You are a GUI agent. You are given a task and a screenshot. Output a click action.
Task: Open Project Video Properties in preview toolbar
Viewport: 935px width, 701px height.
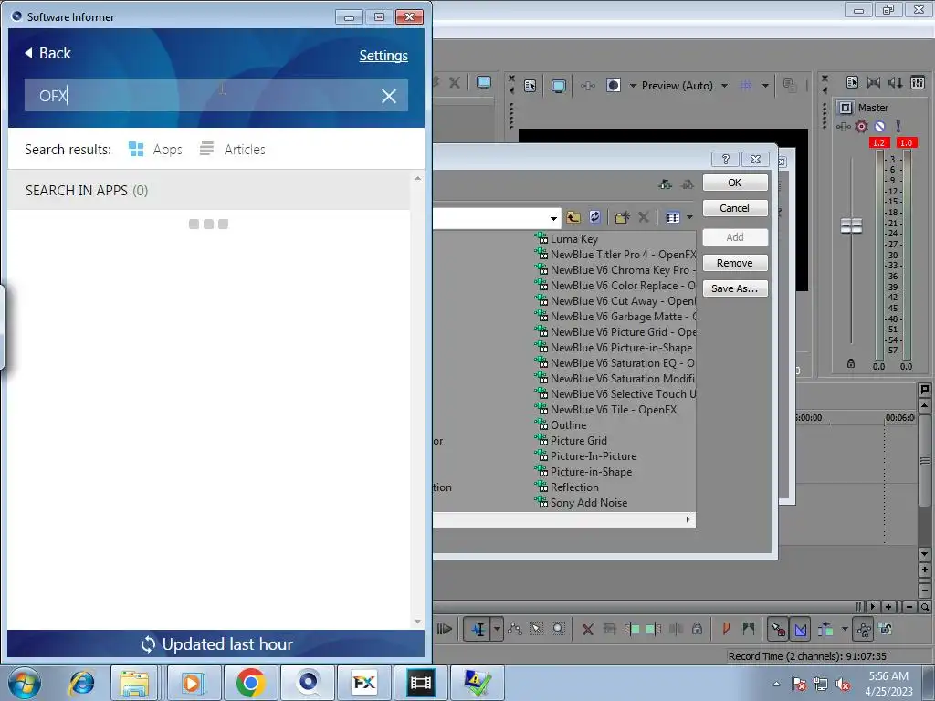tap(531, 86)
